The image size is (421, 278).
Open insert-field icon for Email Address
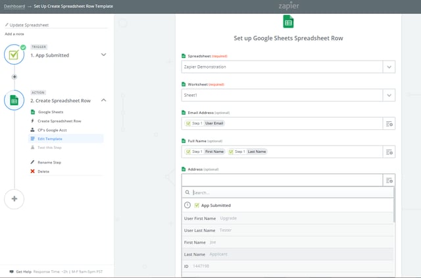coord(389,124)
